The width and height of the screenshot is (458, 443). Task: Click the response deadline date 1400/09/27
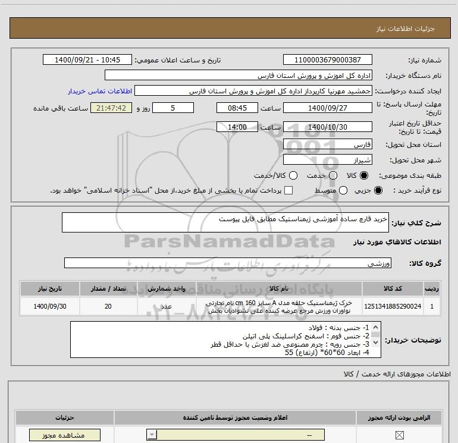(x=327, y=108)
